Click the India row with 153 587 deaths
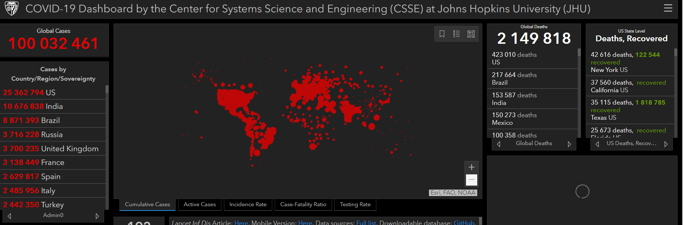Image resolution: width=683 pixels, height=225 pixels. click(532, 99)
